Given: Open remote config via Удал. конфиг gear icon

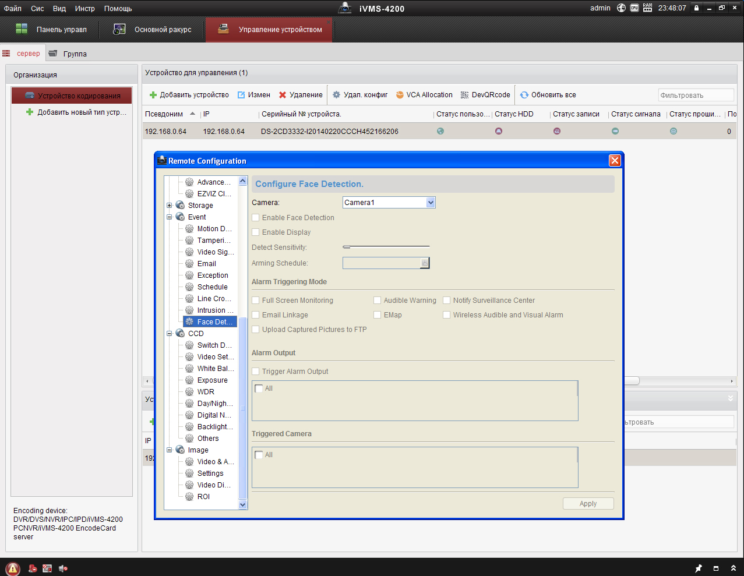Looking at the screenshot, I should click(x=336, y=95).
